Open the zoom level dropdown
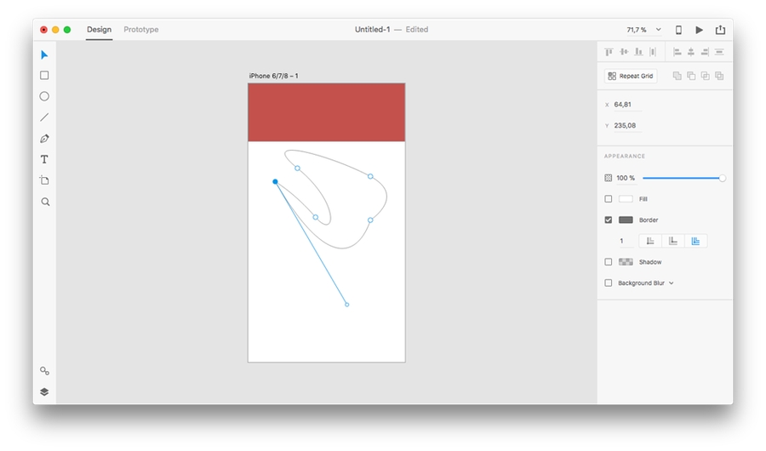 (643, 30)
